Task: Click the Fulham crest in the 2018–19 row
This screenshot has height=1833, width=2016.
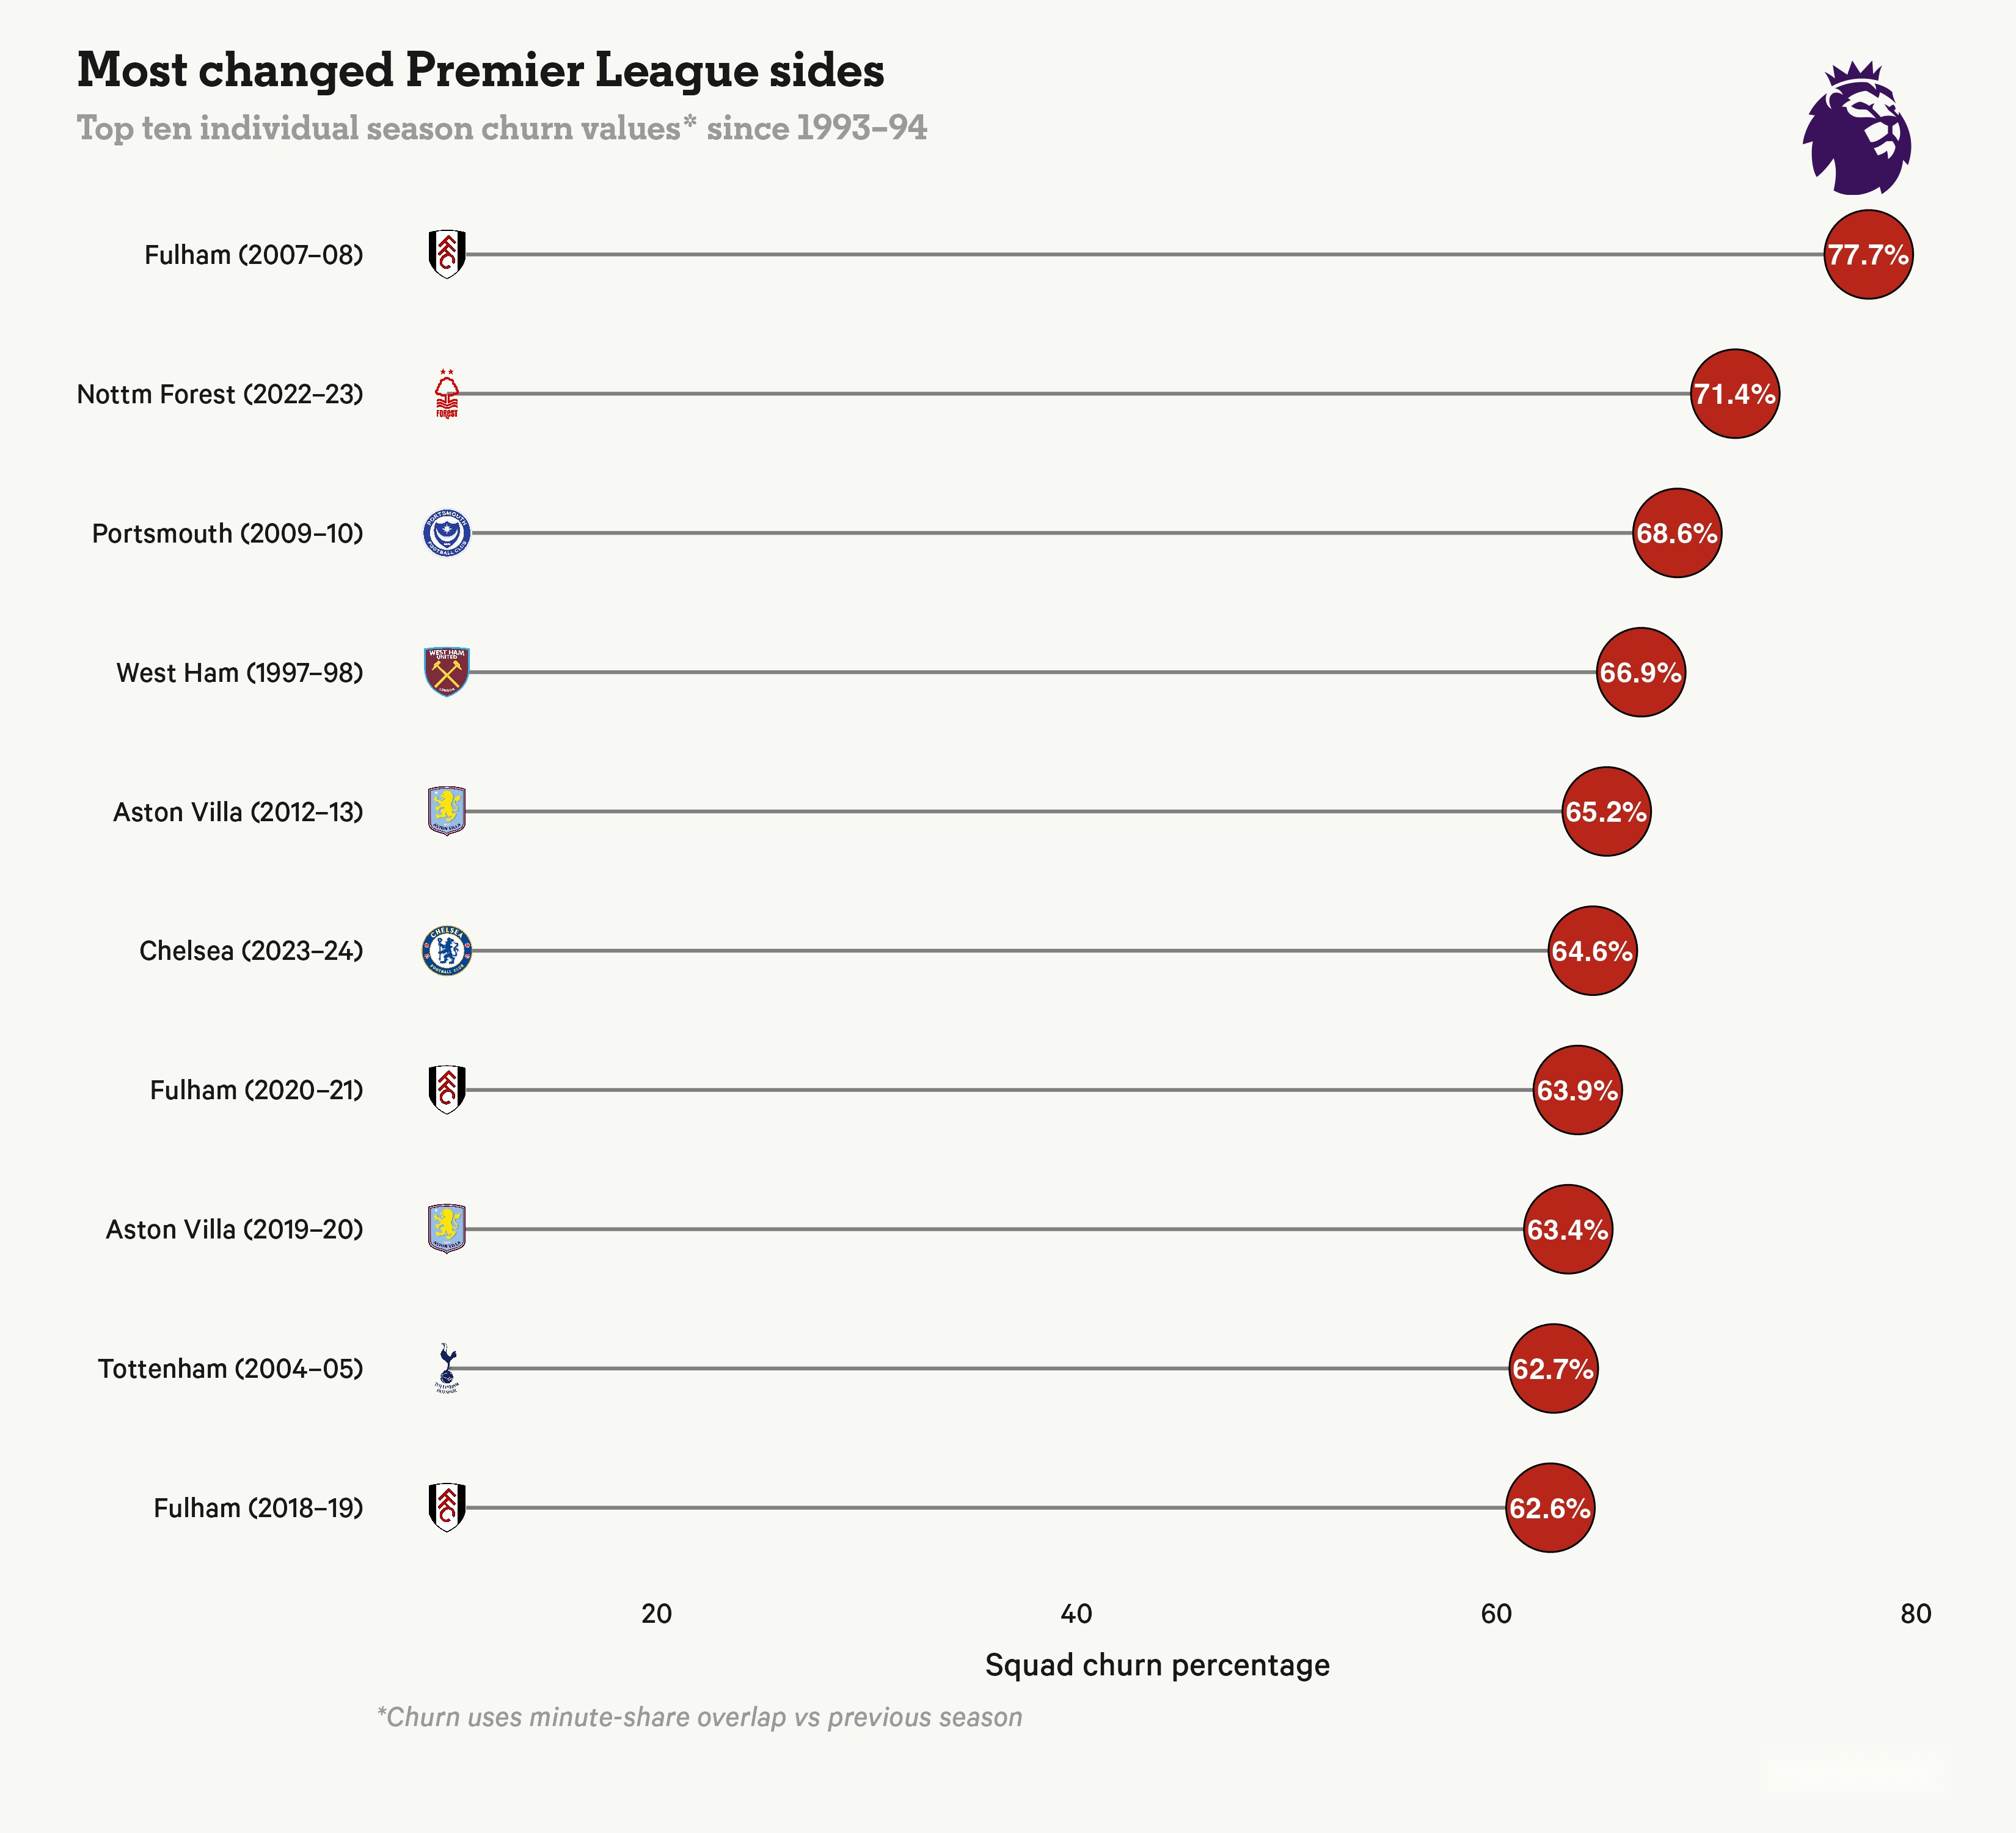Action: pos(446,1507)
